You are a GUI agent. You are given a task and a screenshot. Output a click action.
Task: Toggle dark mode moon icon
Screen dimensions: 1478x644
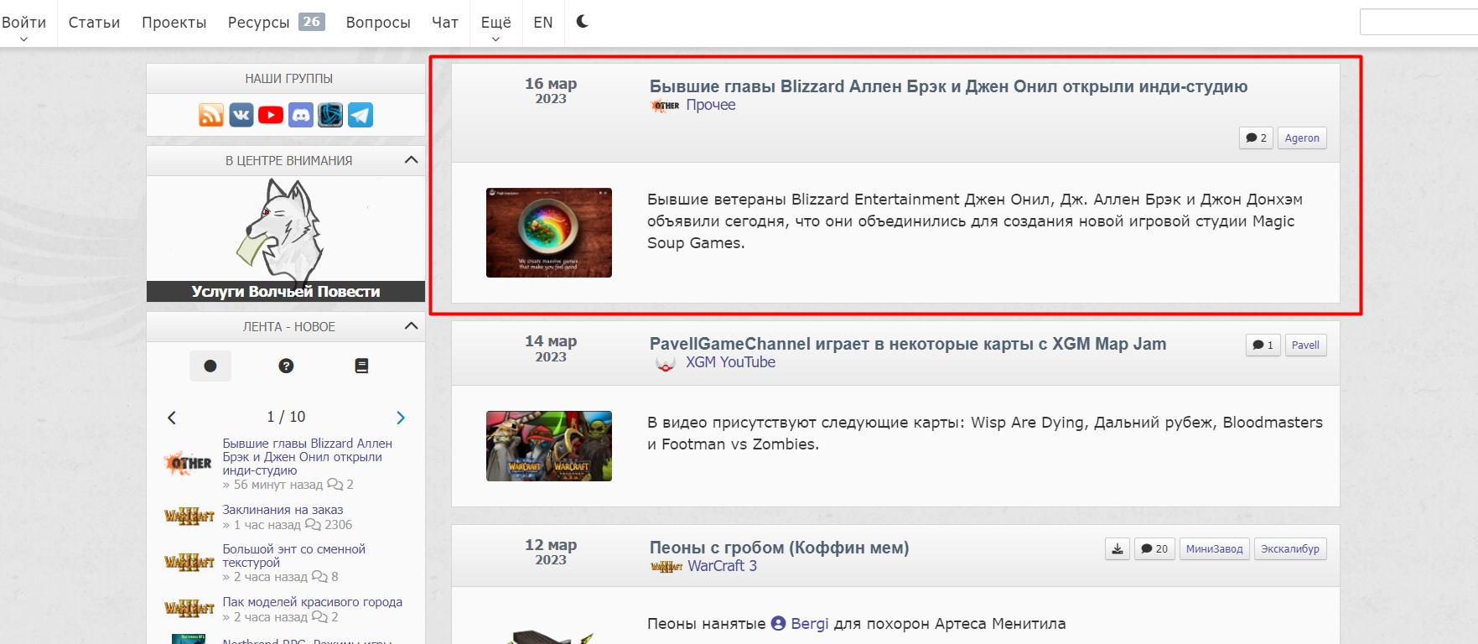point(583,22)
